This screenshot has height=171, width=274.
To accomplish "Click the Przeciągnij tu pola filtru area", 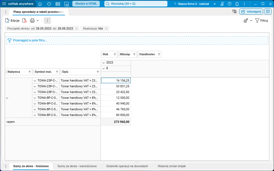I will [137, 40].
